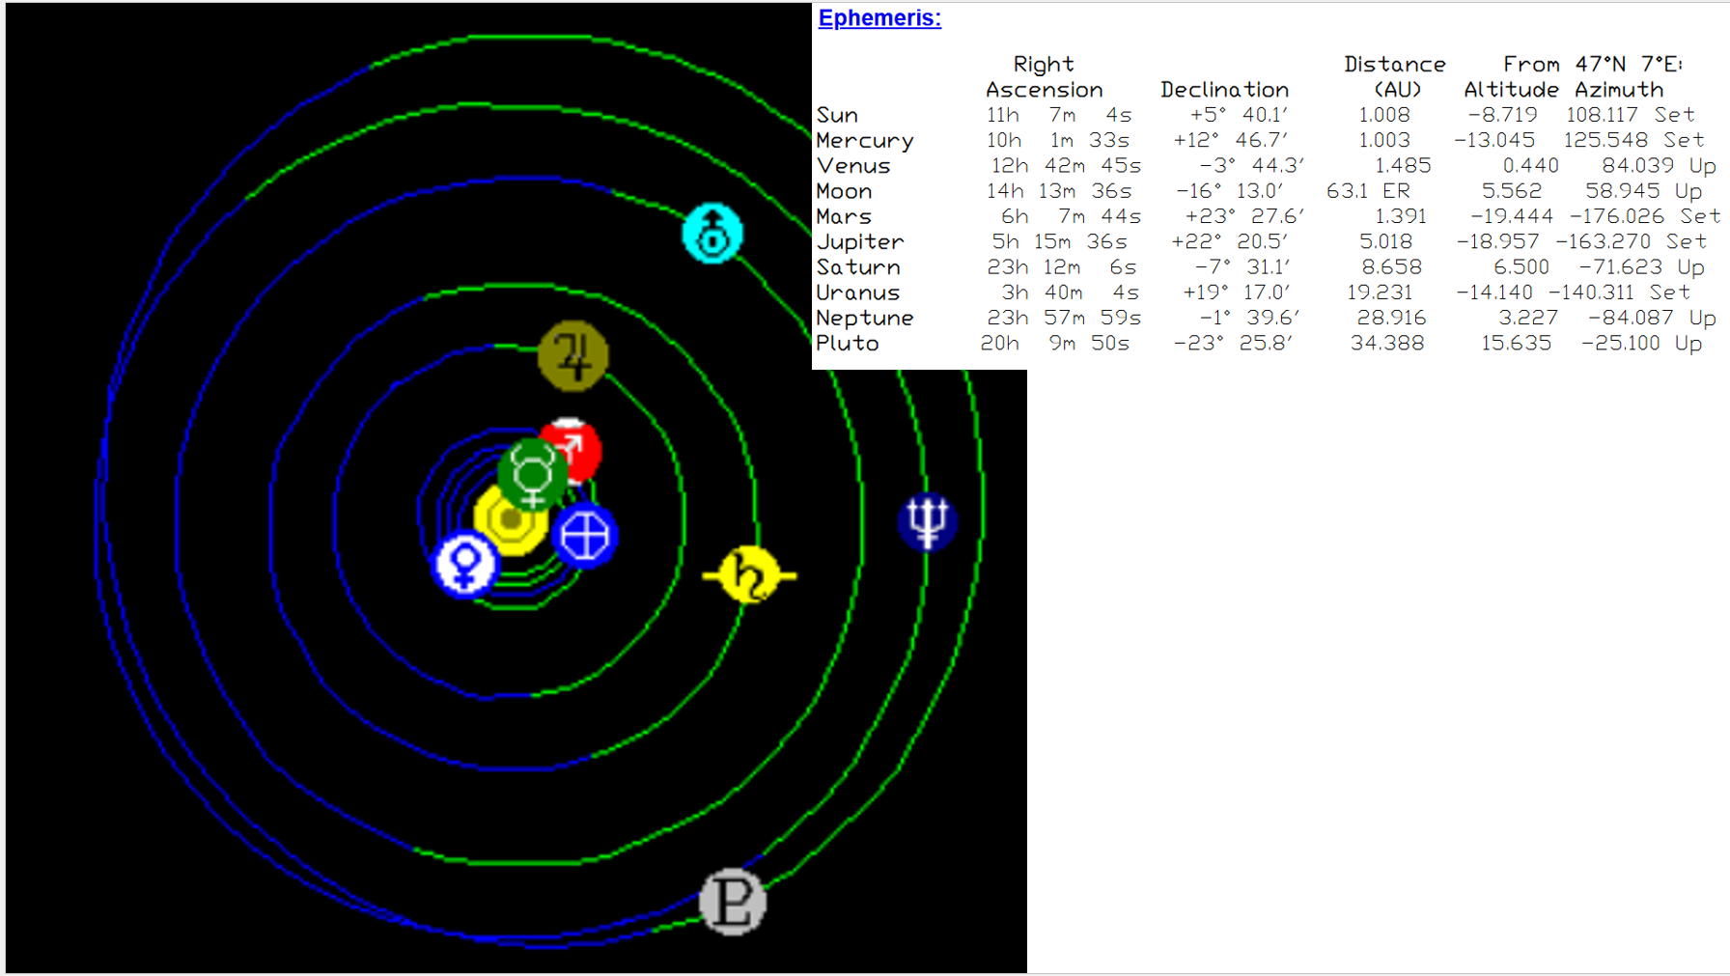Click the Distance (AU) column header

point(1395,77)
